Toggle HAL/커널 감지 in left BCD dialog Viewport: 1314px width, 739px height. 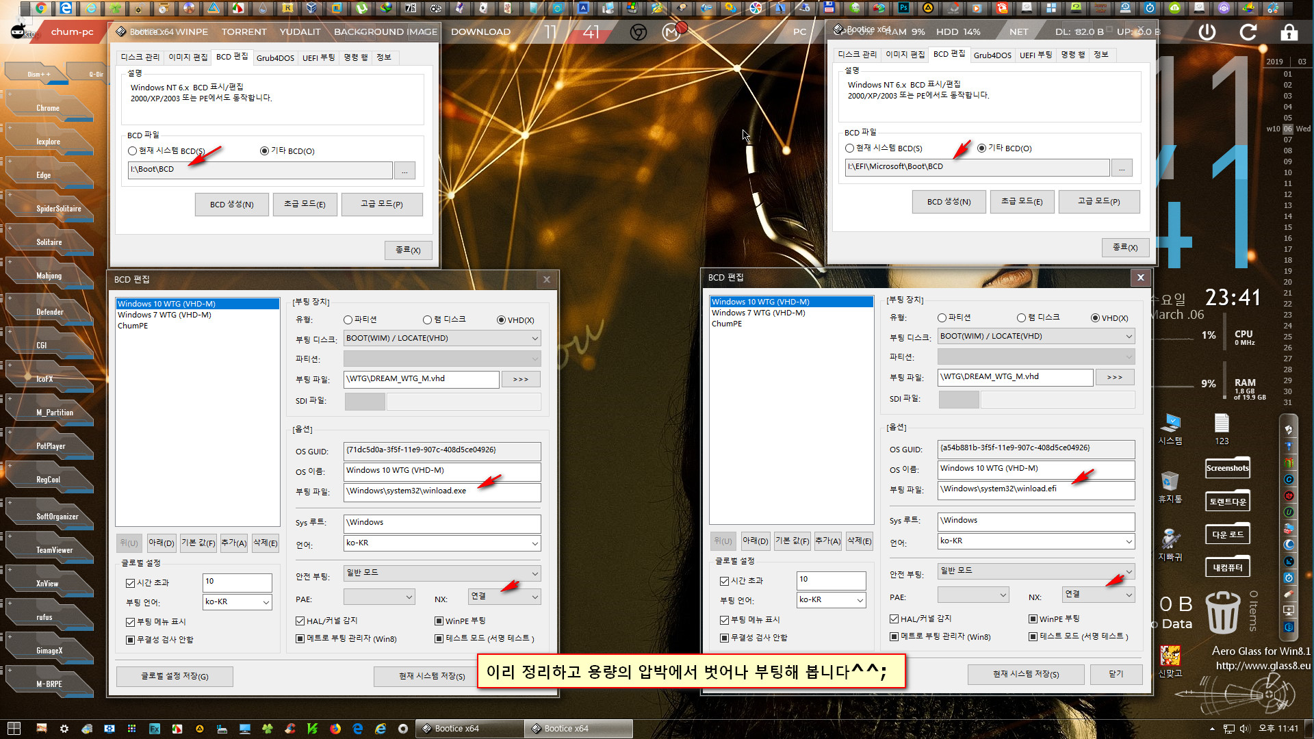tap(300, 621)
